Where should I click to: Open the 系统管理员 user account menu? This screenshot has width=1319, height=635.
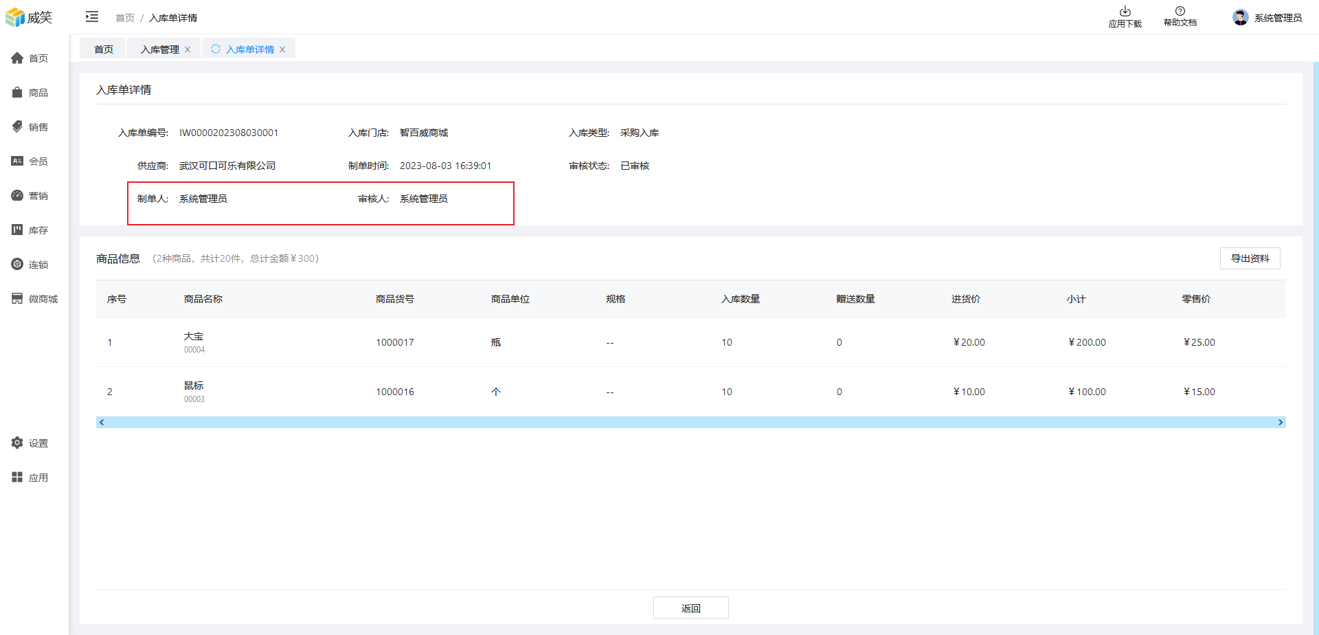tap(1267, 18)
